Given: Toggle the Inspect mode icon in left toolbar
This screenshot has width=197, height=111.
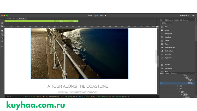Looking at the screenshot, I should 2,34.
